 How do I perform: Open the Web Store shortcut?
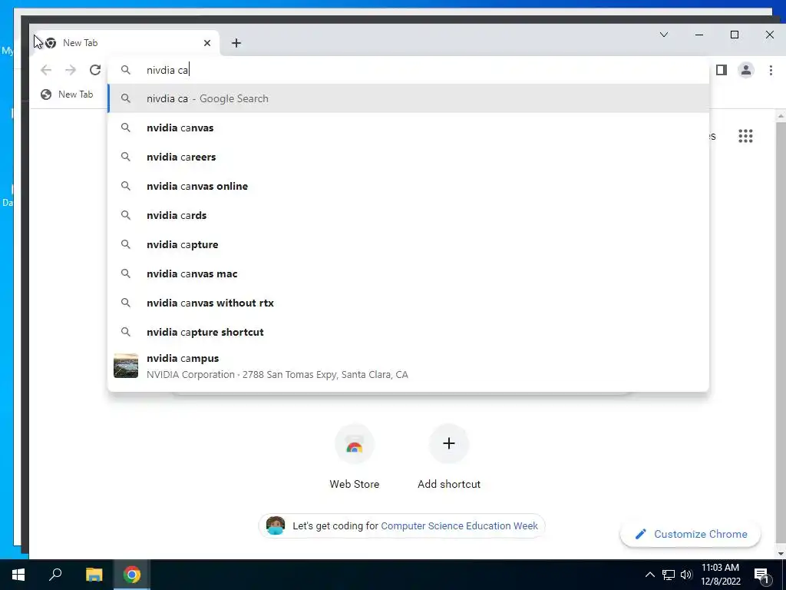(x=355, y=457)
